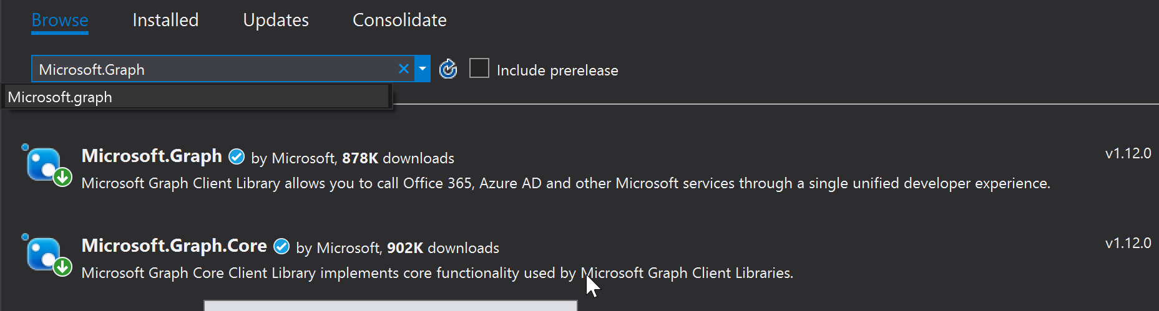
Task: Open the Consolidate tab
Action: 399,20
